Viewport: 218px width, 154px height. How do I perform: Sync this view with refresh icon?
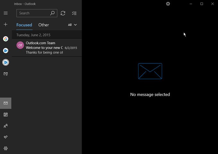pyautogui.click(x=63, y=13)
